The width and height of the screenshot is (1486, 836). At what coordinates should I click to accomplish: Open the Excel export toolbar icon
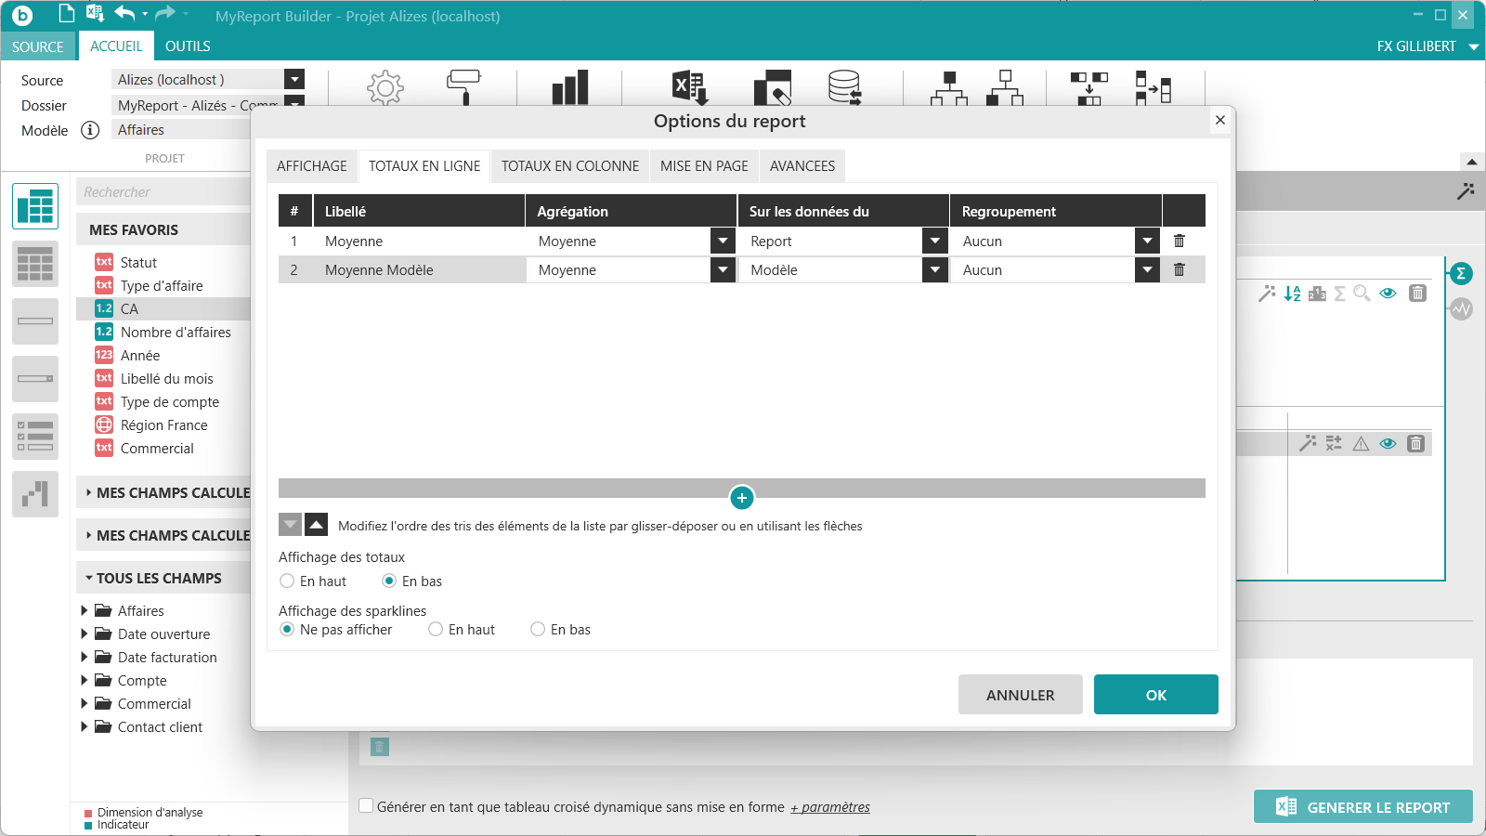click(x=690, y=87)
